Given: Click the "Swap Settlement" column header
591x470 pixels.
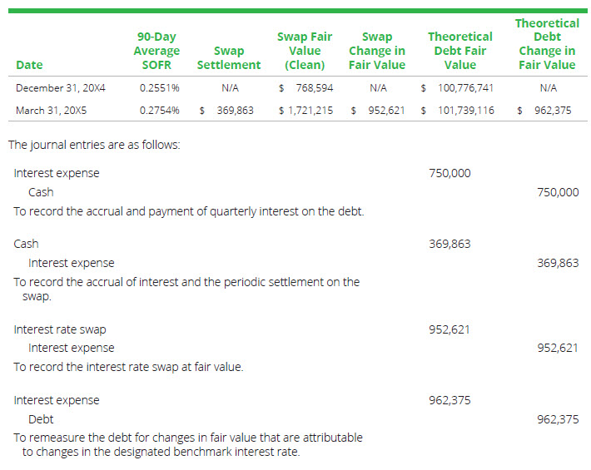Looking at the screenshot, I should [228, 58].
